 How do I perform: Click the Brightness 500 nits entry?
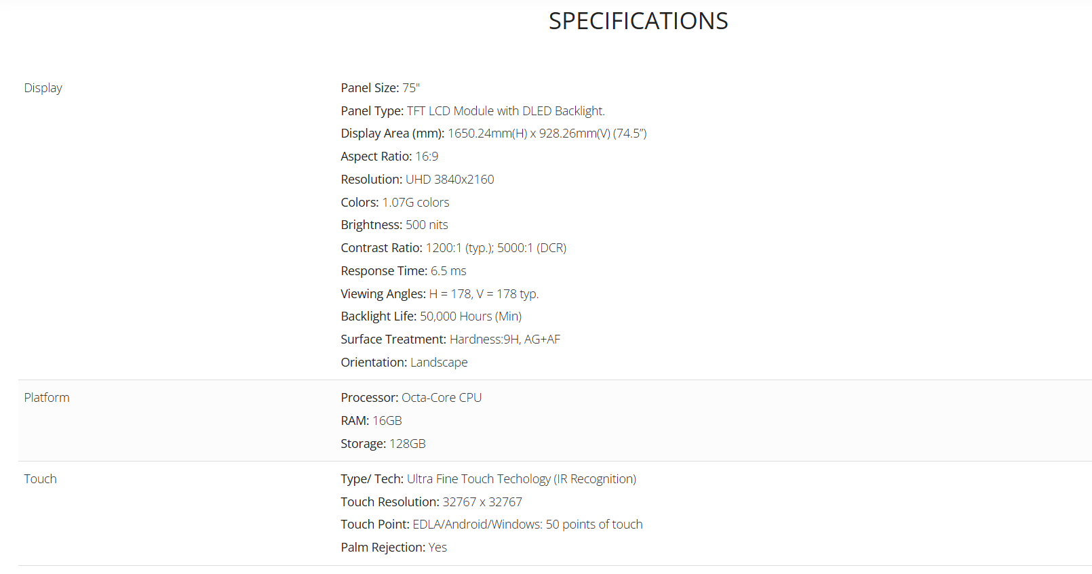click(394, 225)
